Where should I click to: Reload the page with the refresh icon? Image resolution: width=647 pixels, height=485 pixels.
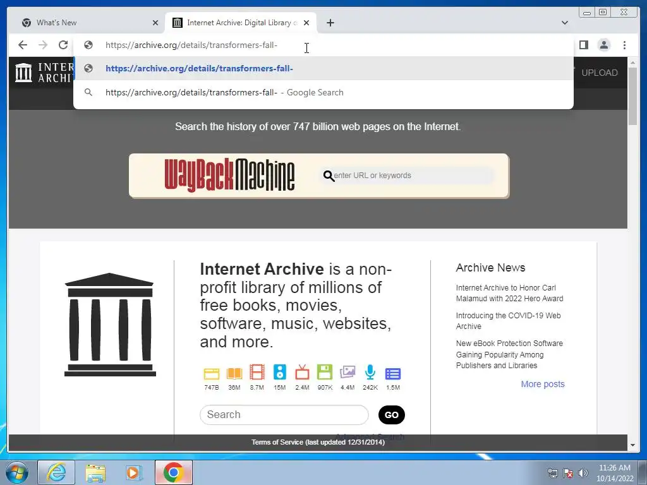63,45
